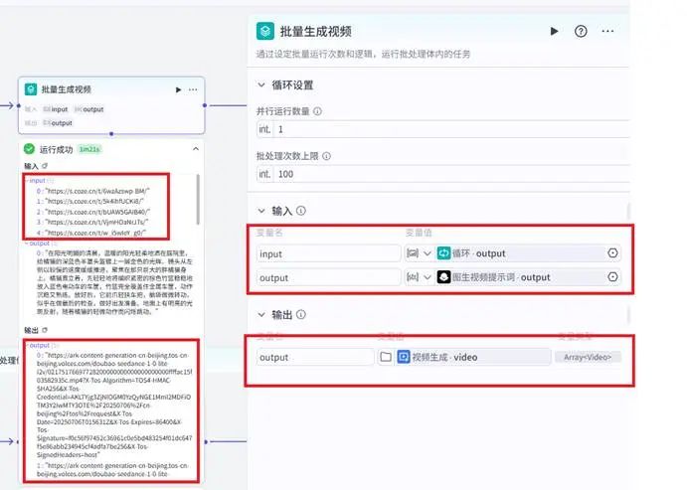Click the 批量生成视频 panel header icon
Viewport: 687px width, 490px height.
[x=265, y=31]
